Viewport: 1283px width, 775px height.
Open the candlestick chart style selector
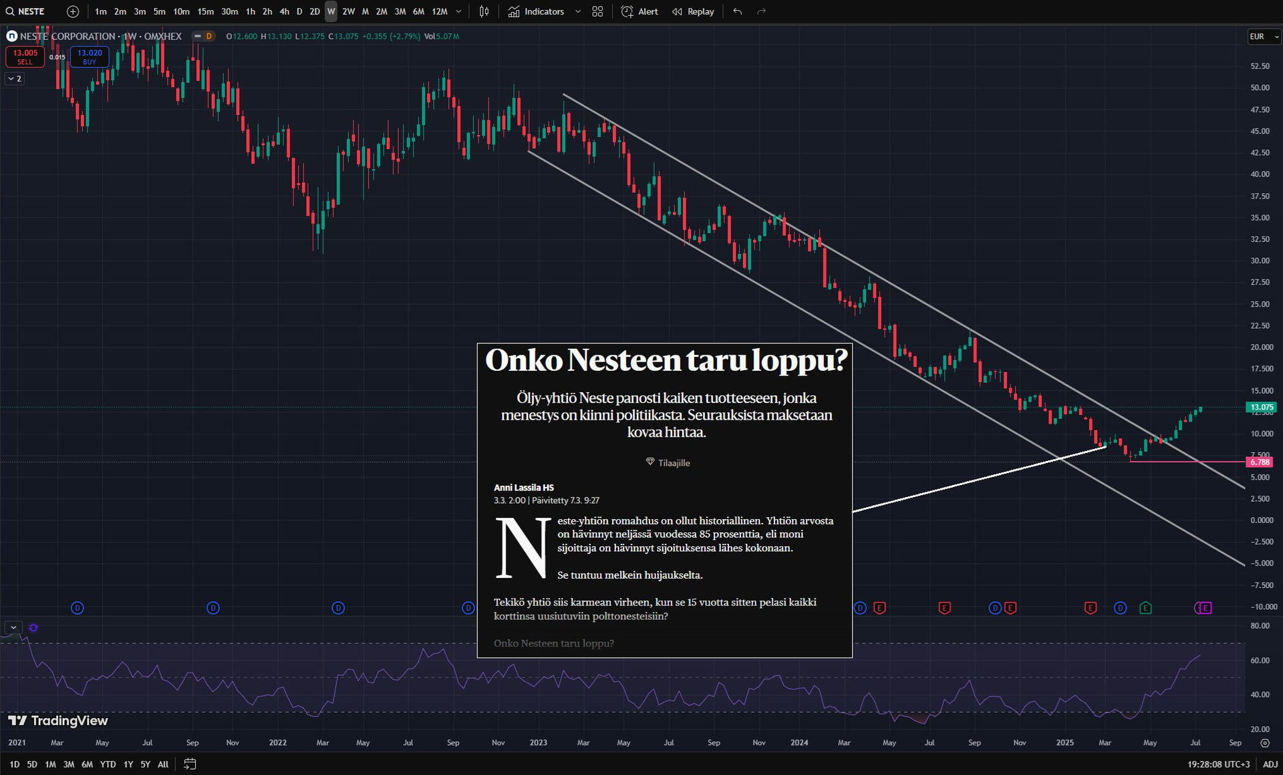484,11
